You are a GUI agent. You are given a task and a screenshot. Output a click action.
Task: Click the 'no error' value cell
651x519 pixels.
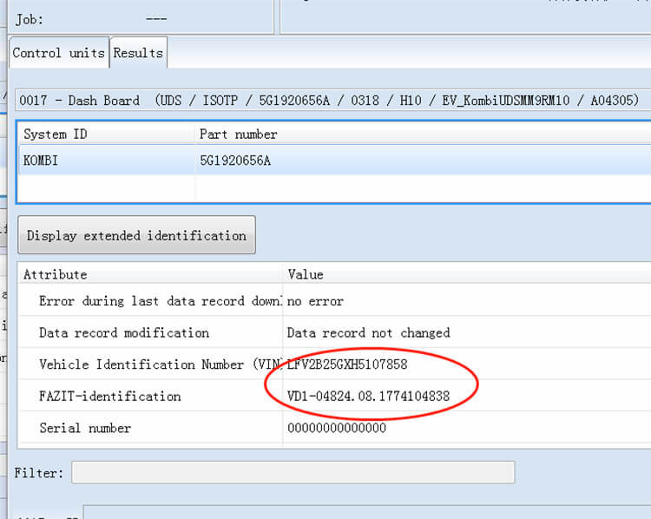pyautogui.click(x=315, y=301)
